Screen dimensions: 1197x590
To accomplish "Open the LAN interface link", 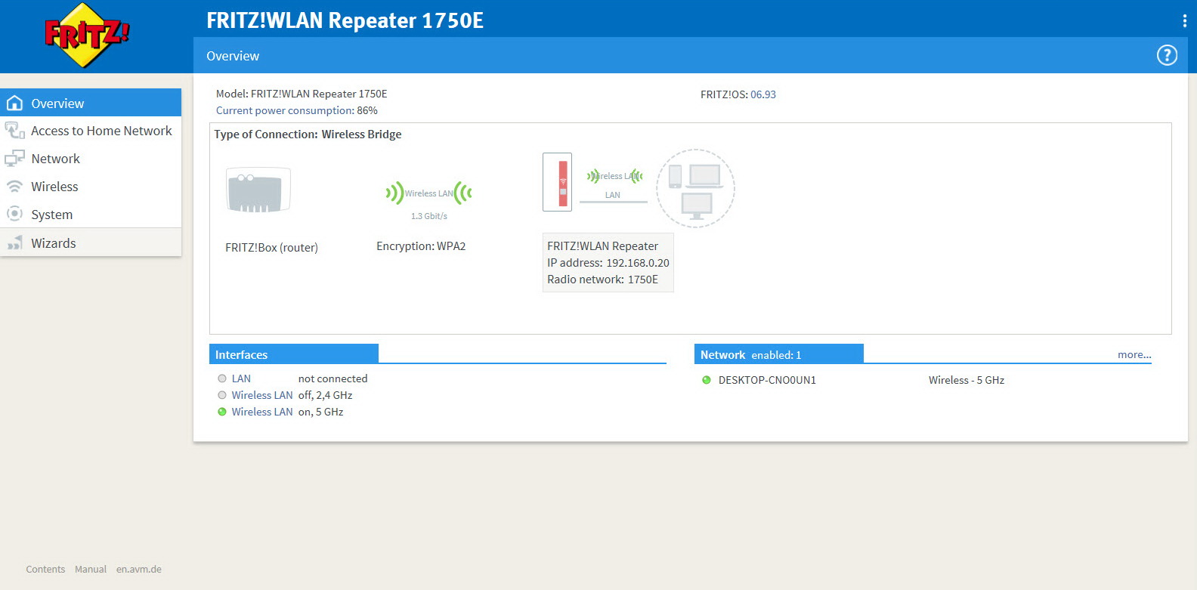I will point(241,378).
